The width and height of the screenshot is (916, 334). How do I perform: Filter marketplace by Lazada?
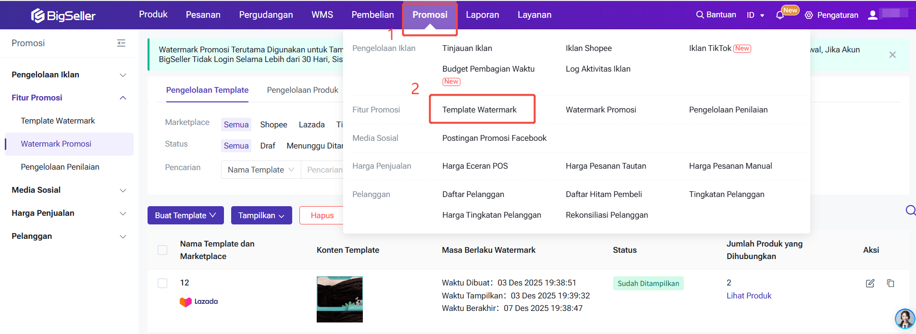[x=311, y=124]
